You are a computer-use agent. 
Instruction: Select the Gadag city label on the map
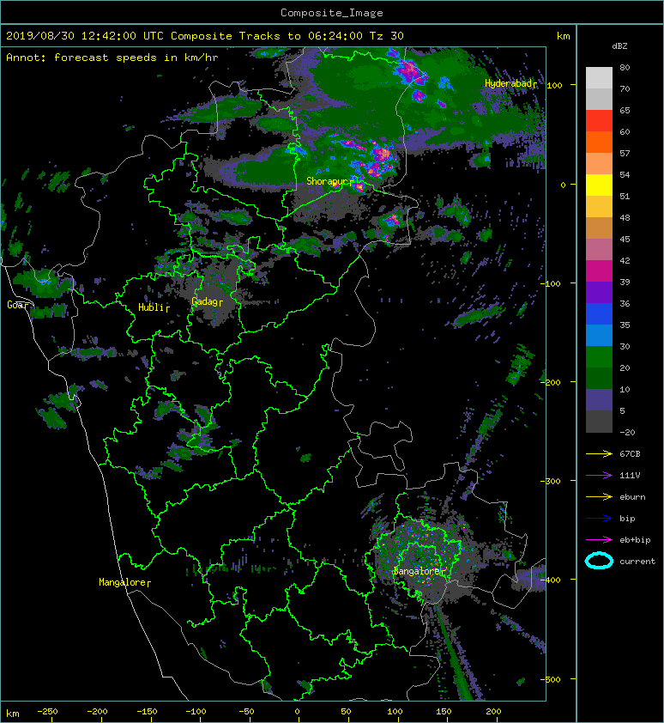click(x=207, y=301)
